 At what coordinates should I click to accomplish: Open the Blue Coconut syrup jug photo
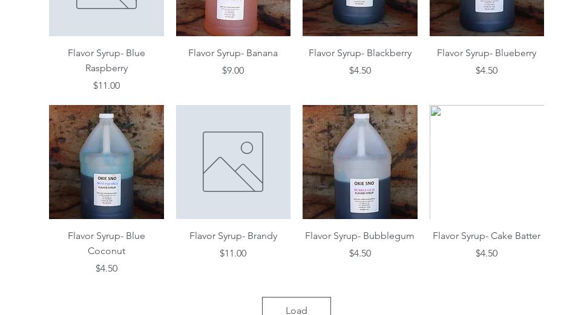[107, 162]
